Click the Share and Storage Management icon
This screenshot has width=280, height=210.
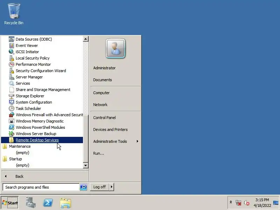[12, 90]
